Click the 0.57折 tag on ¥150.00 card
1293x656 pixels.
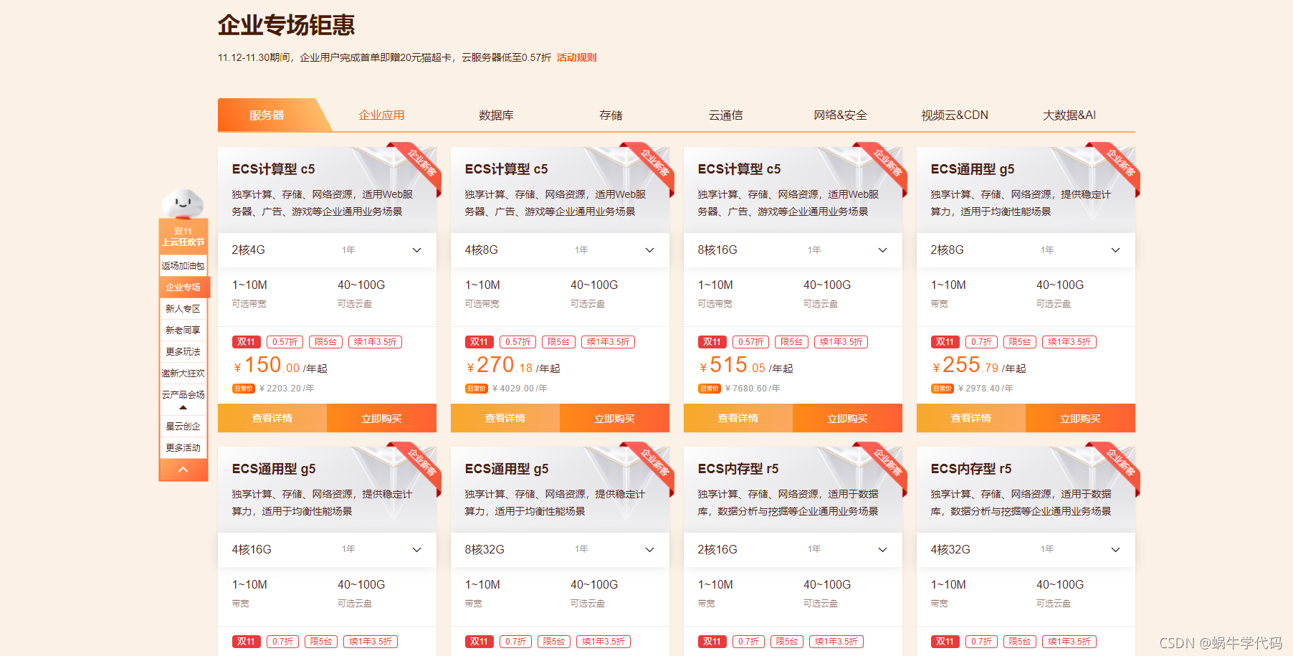tap(285, 342)
